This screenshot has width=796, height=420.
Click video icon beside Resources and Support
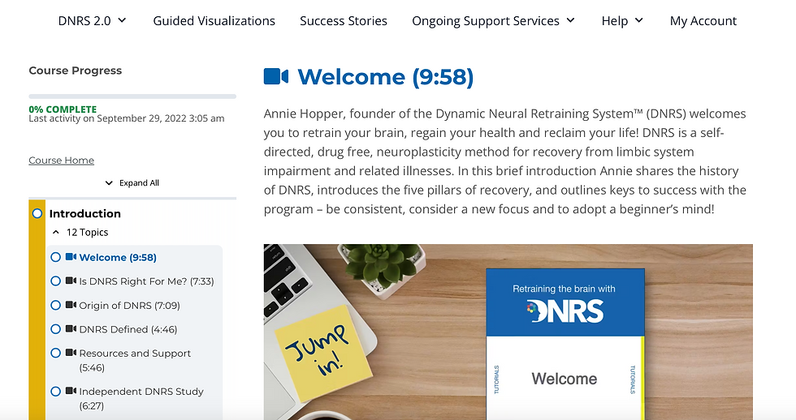[x=71, y=353]
